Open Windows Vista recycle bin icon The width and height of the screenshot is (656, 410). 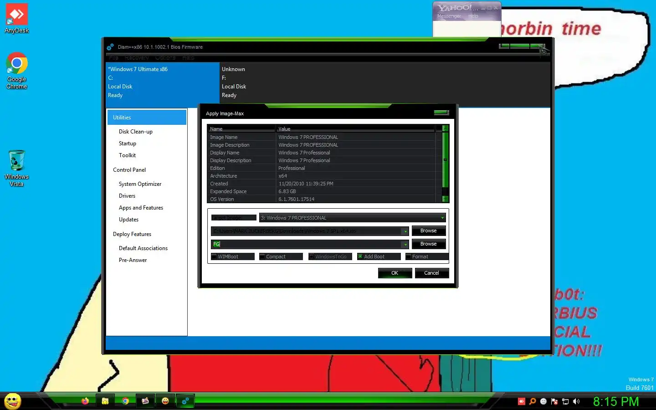[17, 168]
